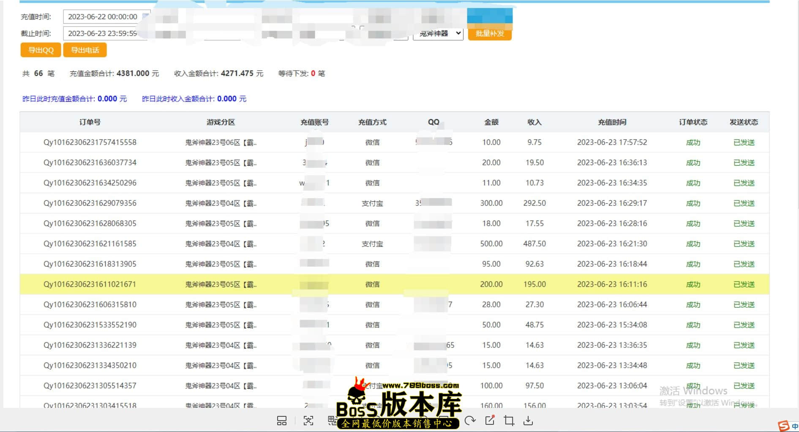The image size is (799, 432).
Task: Click the 导出电话 export button
Action: [85, 49]
